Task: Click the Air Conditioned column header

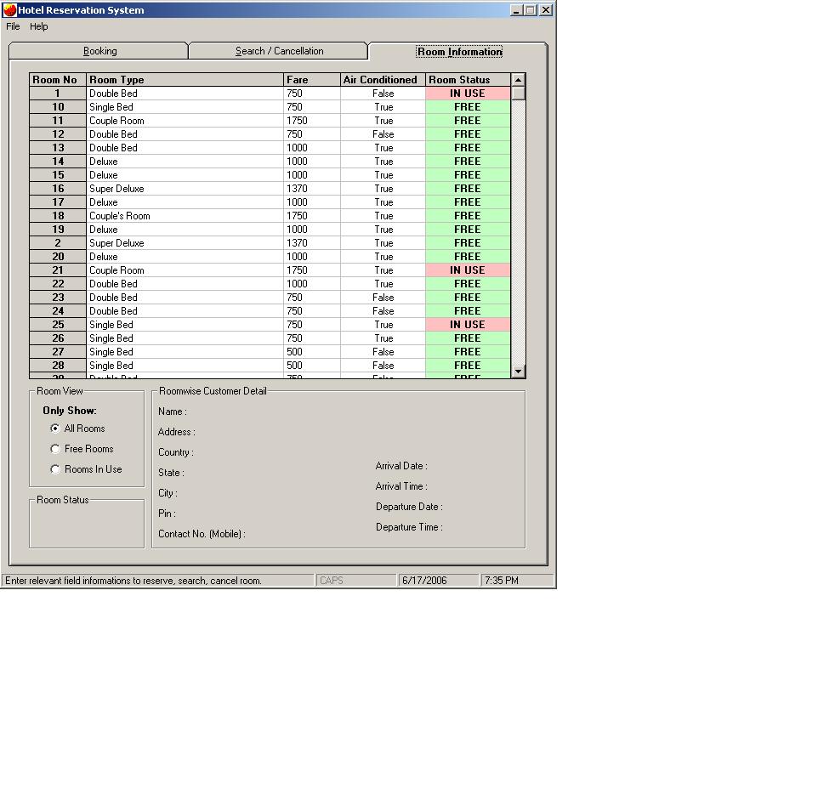Action: (x=383, y=80)
